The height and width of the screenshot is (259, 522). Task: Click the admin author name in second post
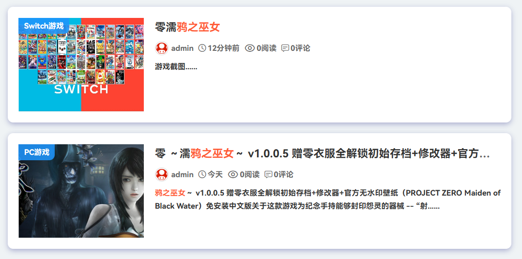click(x=183, y=174)
